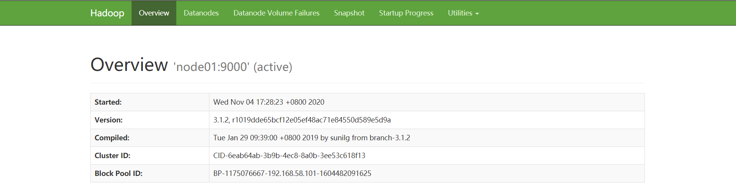Select the CID-6eab64ab cluster ID value
This screenshot has height=186, width=736.
tap(289, 155)
